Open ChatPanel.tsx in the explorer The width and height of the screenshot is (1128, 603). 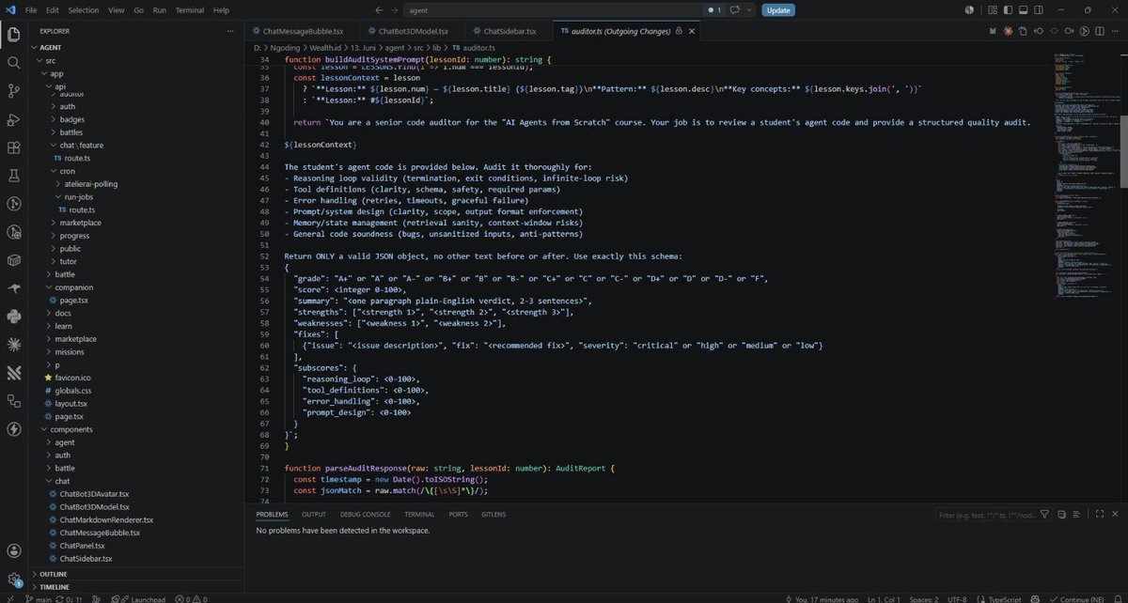pos(84,545)
